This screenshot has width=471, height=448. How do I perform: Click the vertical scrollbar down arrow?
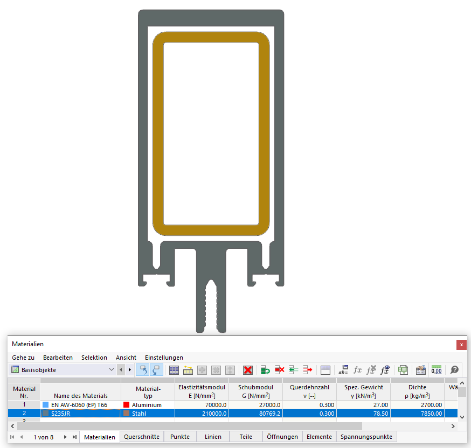click(462, 417)
